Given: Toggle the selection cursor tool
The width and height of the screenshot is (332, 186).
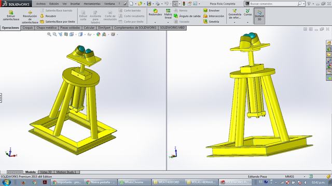Looking at the screenshot, I should [175, 4].
